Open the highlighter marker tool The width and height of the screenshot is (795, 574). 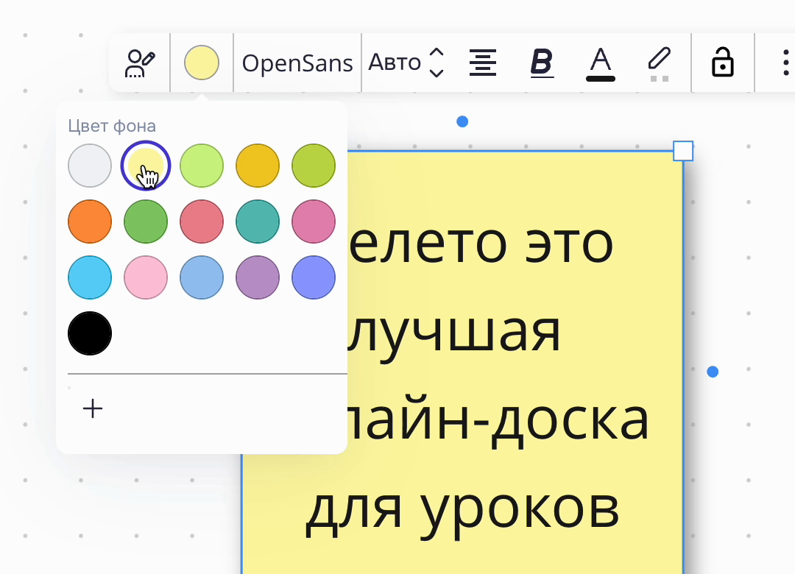pos(660,64)
